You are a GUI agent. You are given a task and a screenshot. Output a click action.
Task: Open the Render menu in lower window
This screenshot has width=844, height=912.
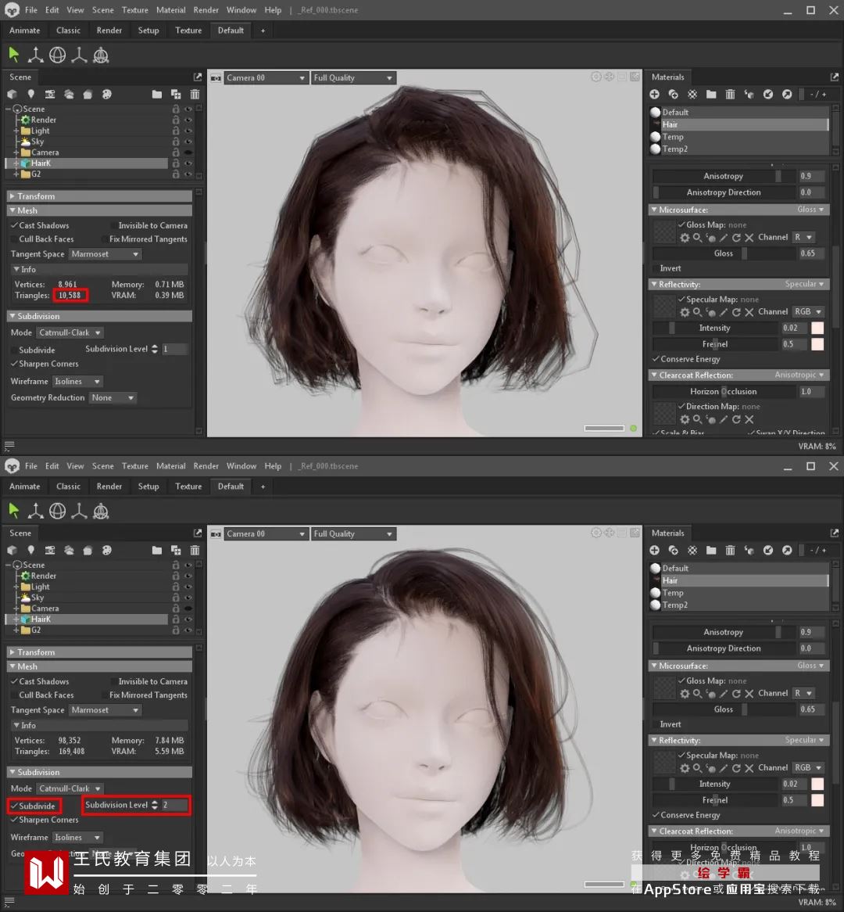pos(206,466)
